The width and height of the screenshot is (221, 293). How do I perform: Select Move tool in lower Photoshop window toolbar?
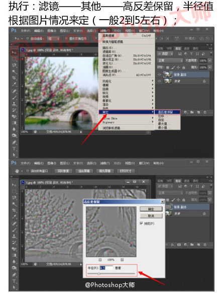(14, 185)
